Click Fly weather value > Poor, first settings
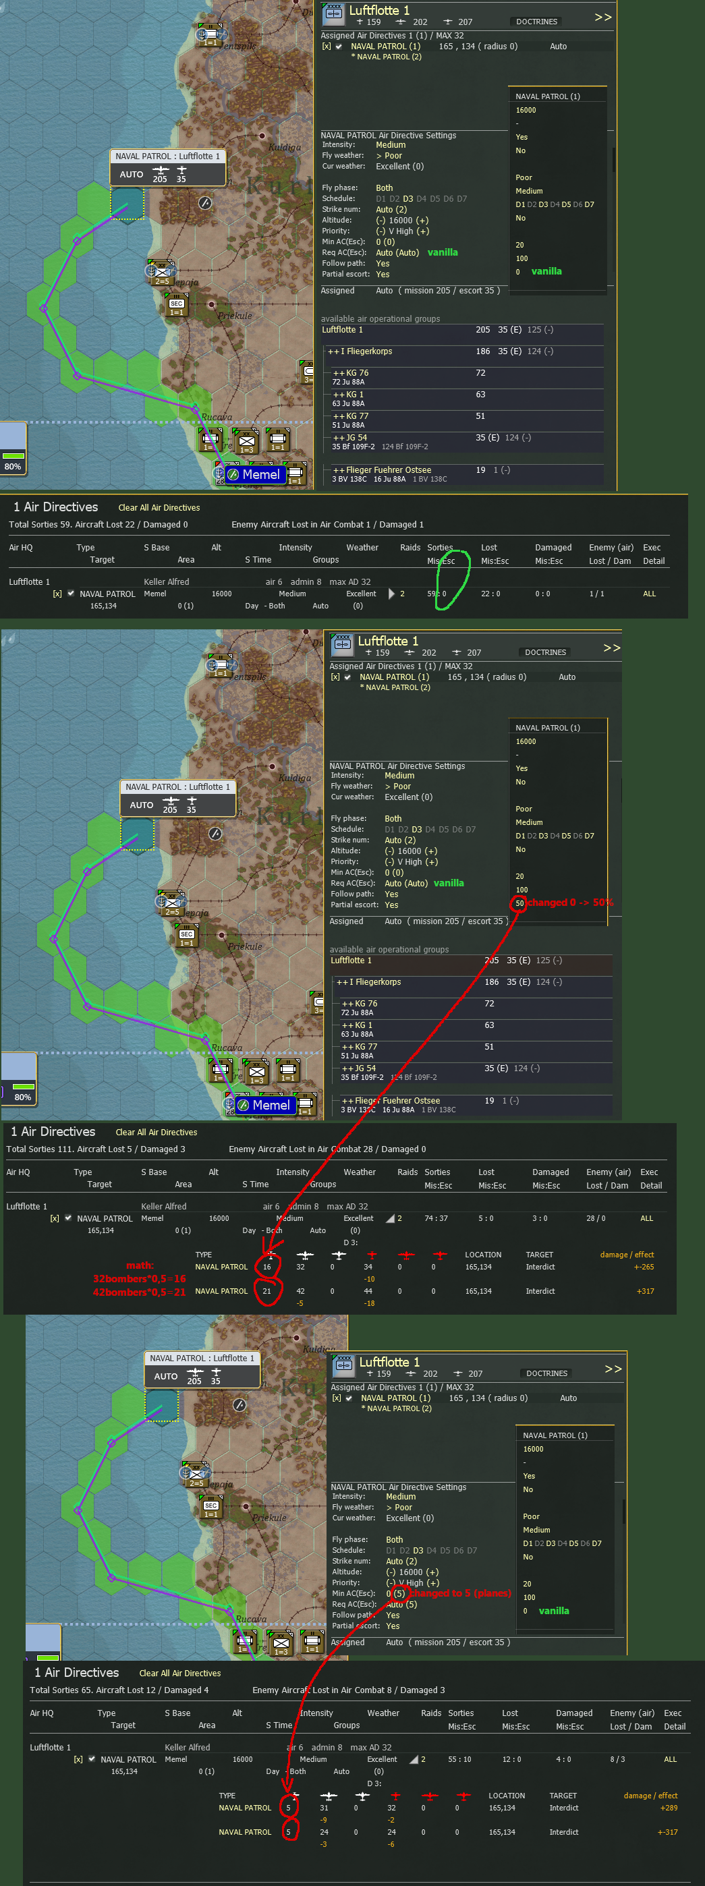 click(389, 156)
